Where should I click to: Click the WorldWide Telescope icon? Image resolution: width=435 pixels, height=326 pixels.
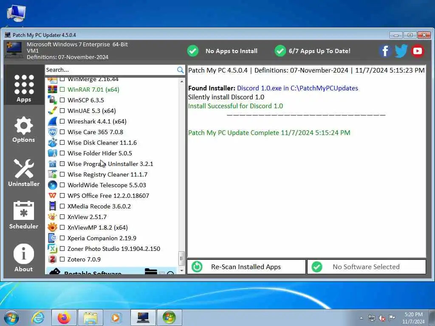pyautogui.click(x=52, y=185)
